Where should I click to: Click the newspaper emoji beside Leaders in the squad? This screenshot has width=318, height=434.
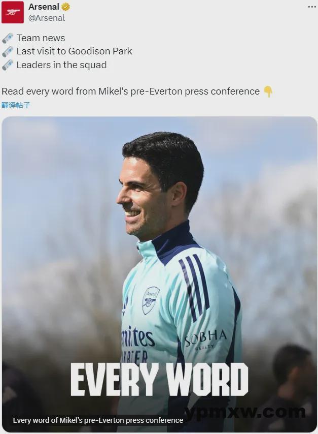pos(8,65)
